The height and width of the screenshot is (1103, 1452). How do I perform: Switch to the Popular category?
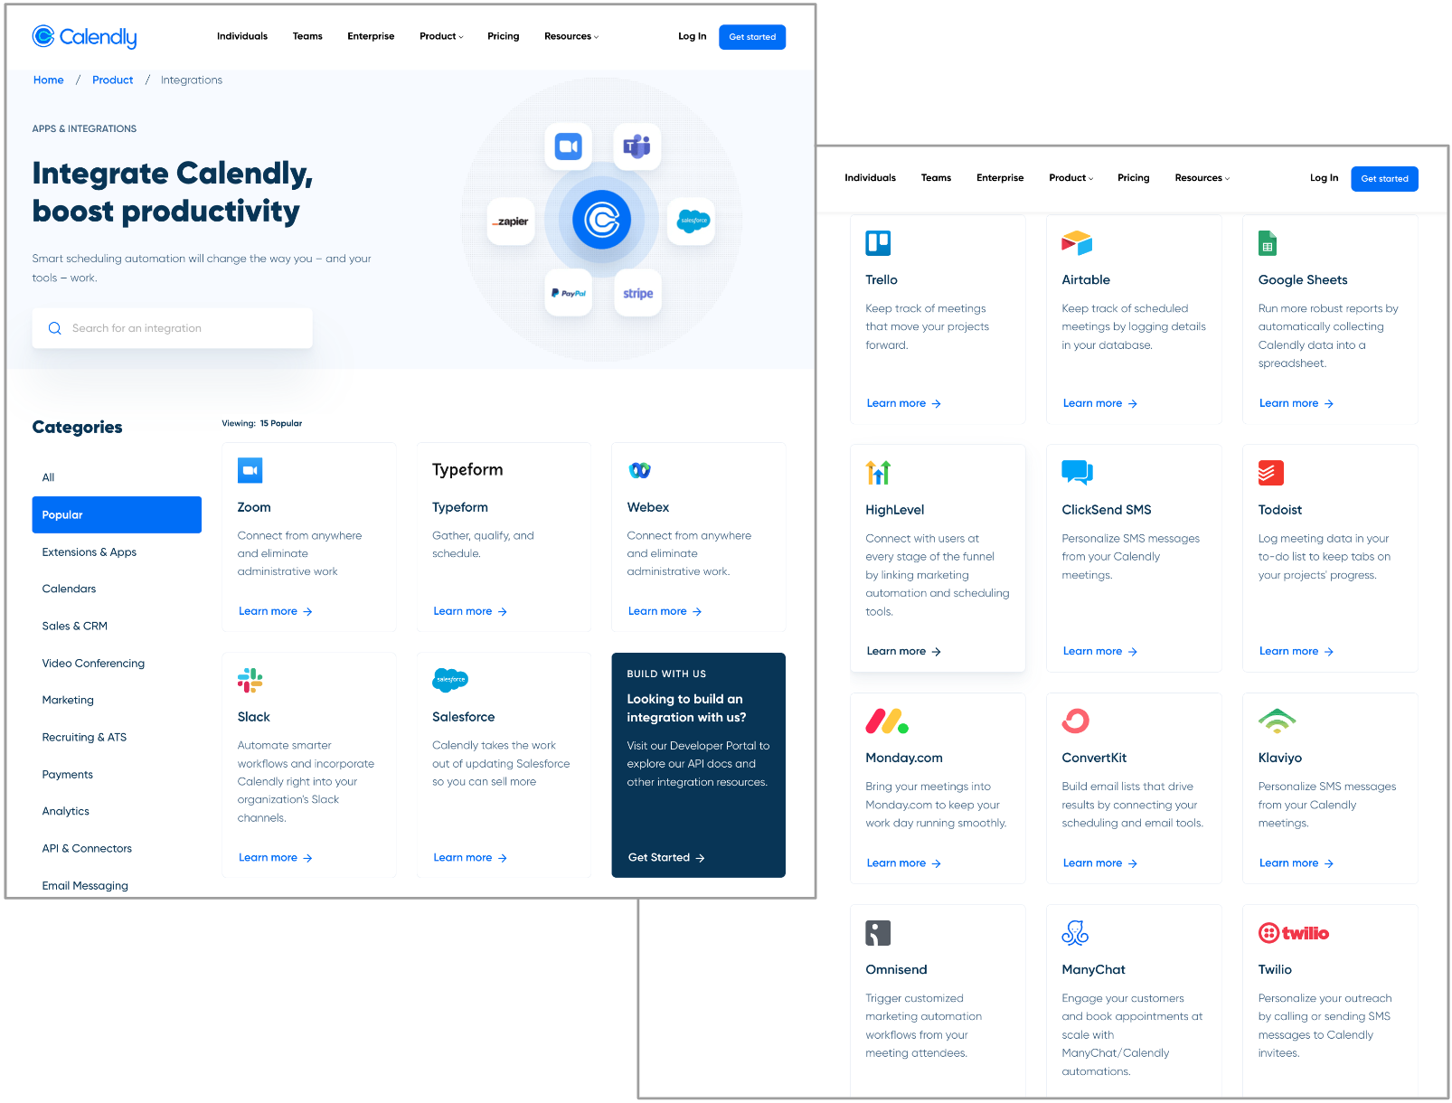pyautogui.click(x=117, y=514)
